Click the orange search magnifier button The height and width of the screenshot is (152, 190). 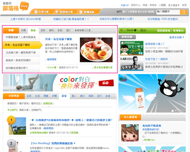(184, 12)
